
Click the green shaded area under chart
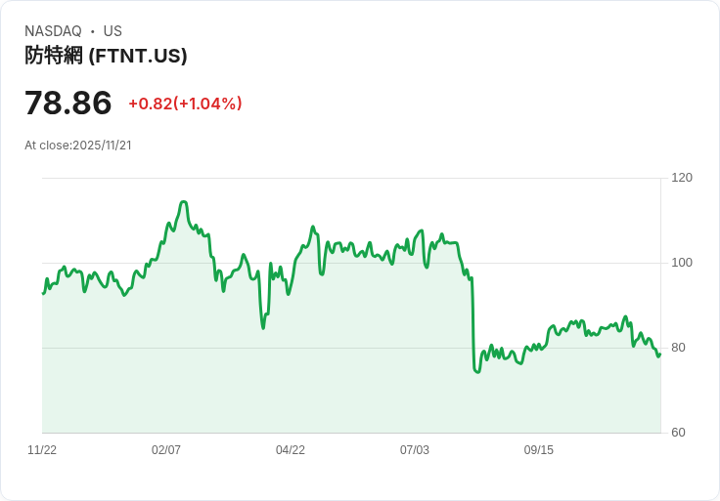[351, 366]
